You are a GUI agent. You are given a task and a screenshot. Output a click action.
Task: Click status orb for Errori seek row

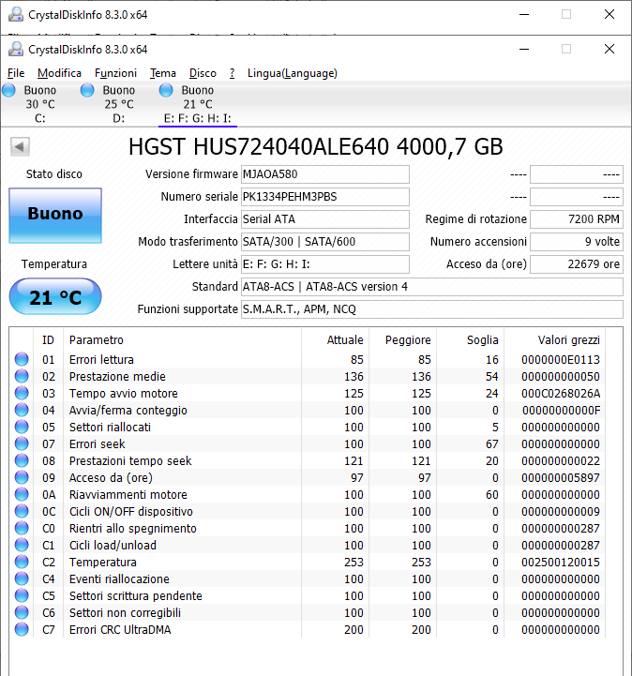[22, 443]
